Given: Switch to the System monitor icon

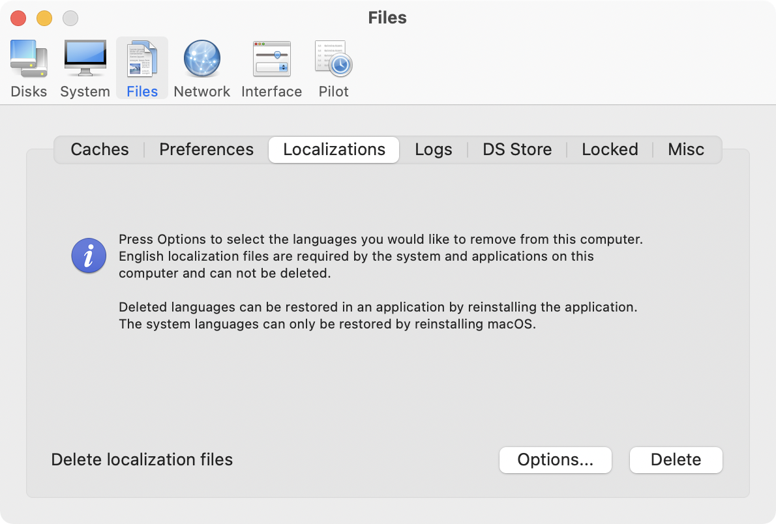Looking at the screenshot, I should point(85,68).
